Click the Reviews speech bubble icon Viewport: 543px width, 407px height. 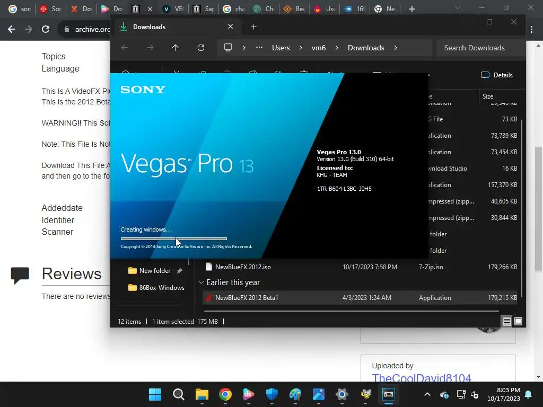coord(20,275)
